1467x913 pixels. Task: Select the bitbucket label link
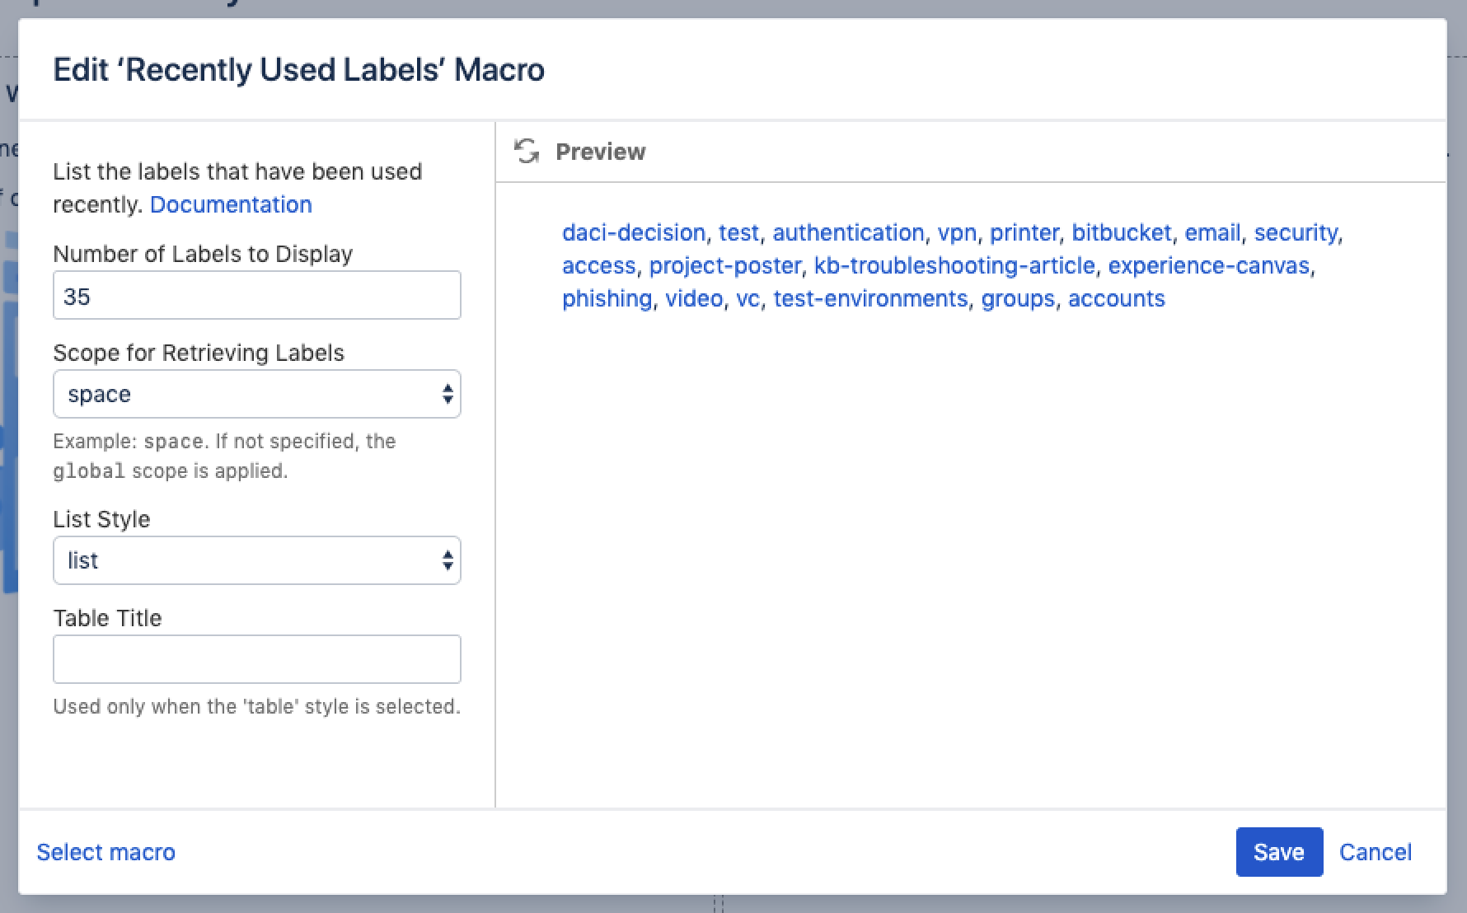(1121, 232)
